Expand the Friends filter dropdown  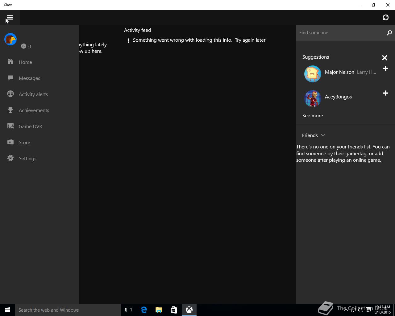[x=314, y=135]
